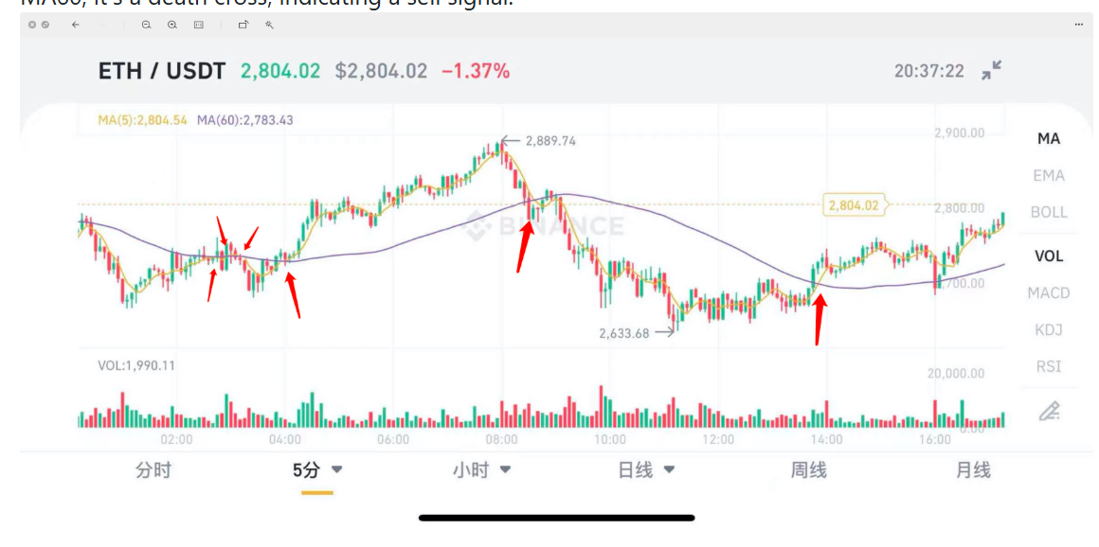This screenshot has width=1099, height=547.
Task: Expand the 日线 interval dropdown
Action: (x=646, y=469)
